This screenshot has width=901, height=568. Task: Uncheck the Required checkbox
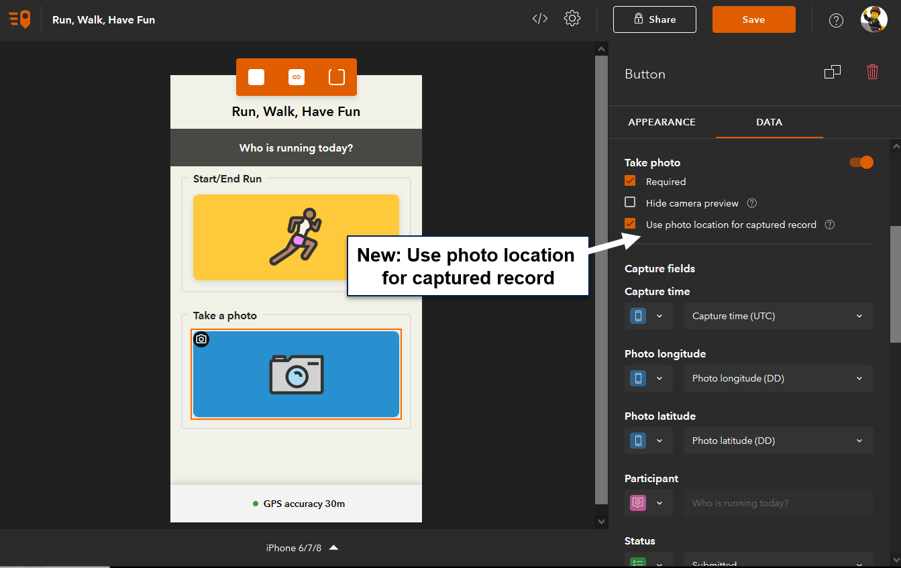pyautogui.click(x=629, y=180)
